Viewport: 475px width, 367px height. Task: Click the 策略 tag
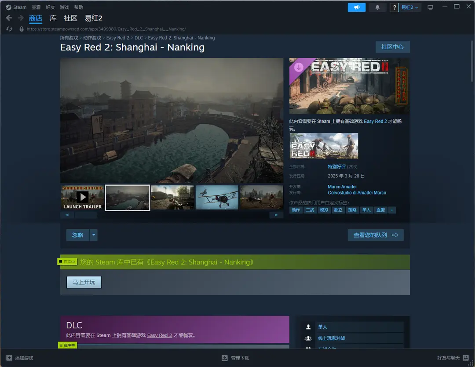point(352,210)
